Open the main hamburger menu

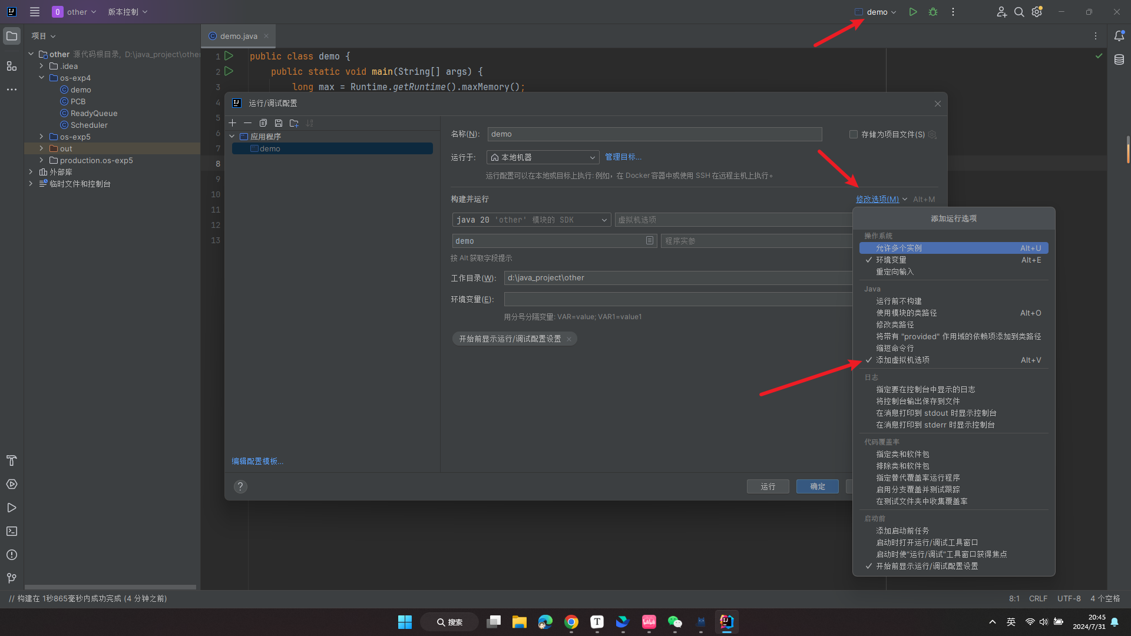pos(35,12)
